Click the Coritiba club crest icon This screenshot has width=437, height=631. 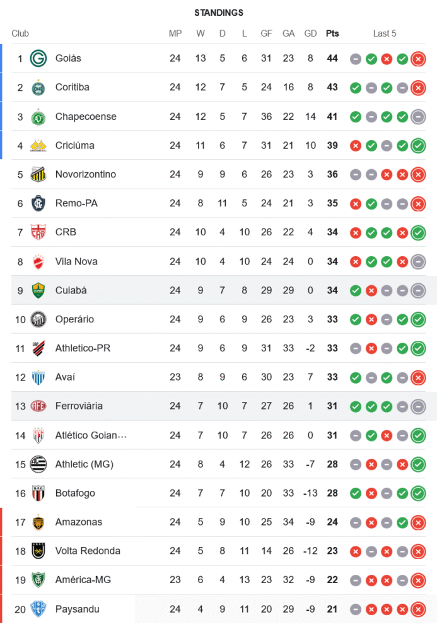38,88
